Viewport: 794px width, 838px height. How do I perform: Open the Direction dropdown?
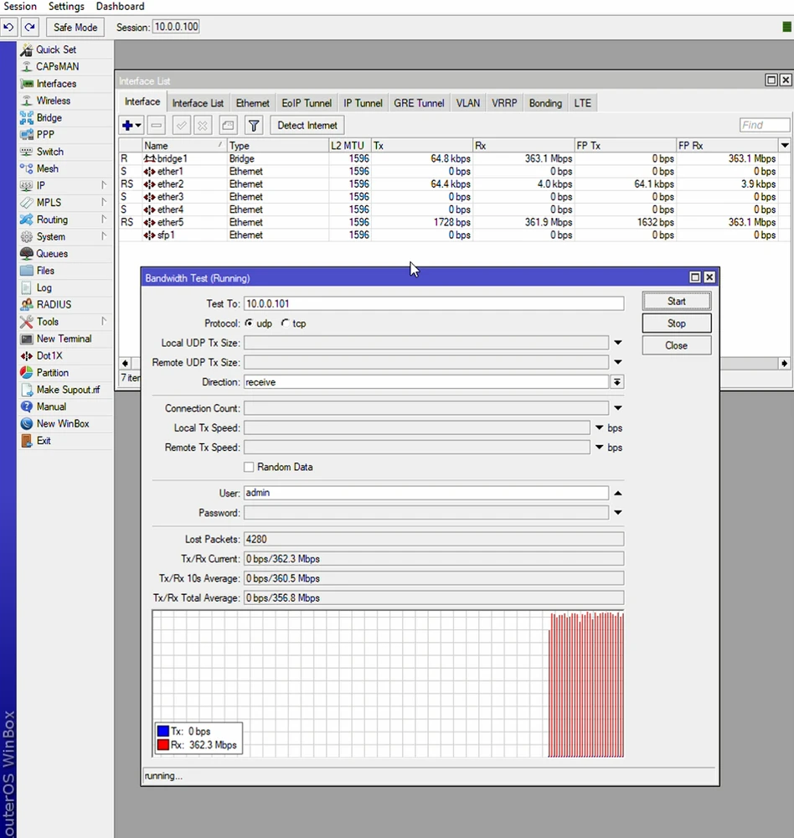point(617,382)
